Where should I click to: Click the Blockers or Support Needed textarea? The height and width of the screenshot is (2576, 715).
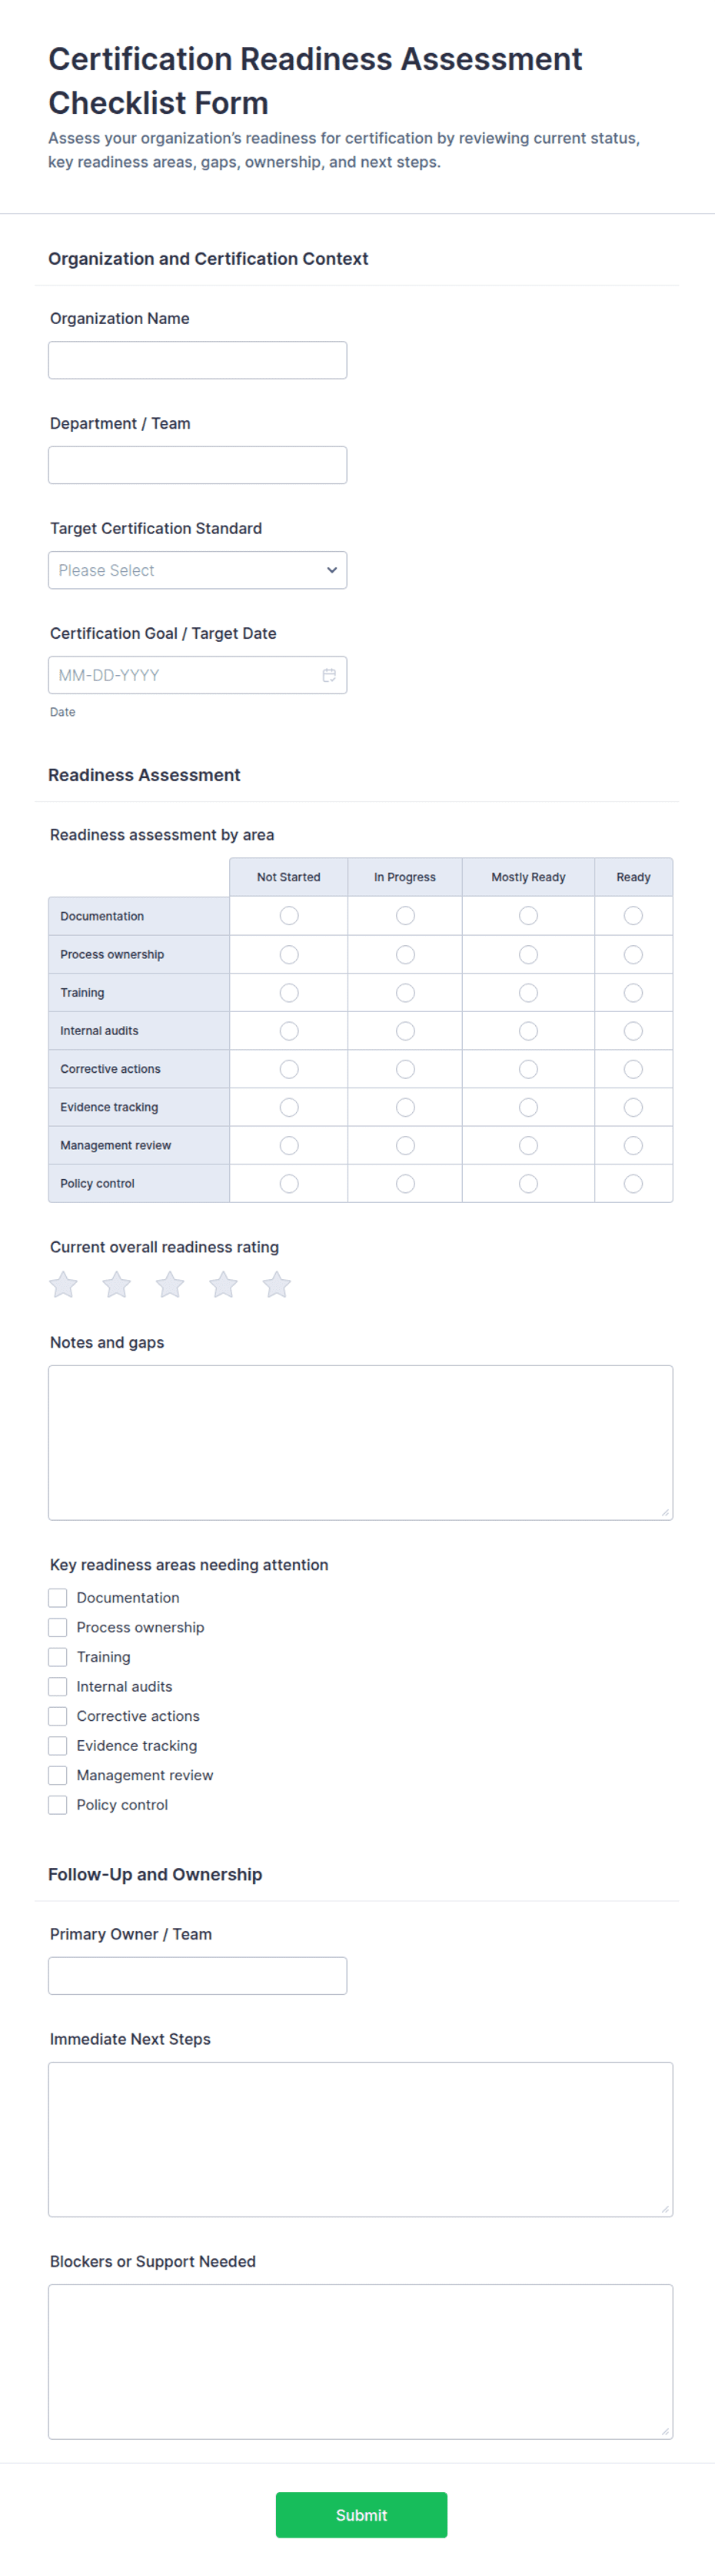point(361,2361)
